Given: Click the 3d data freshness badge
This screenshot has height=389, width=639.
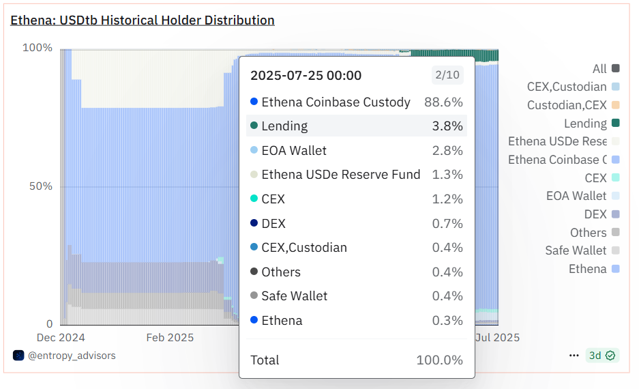Looking at the screenshot, I should [x=595, y=356].
